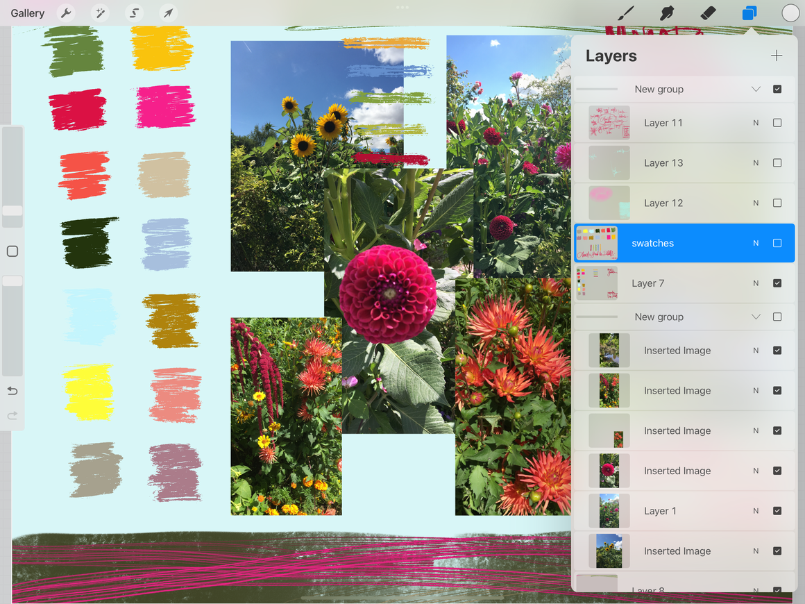Tap the undo arrow on the sidebar
The width and height of the screenshot is (805, 604).
click(x=12, y=391)
